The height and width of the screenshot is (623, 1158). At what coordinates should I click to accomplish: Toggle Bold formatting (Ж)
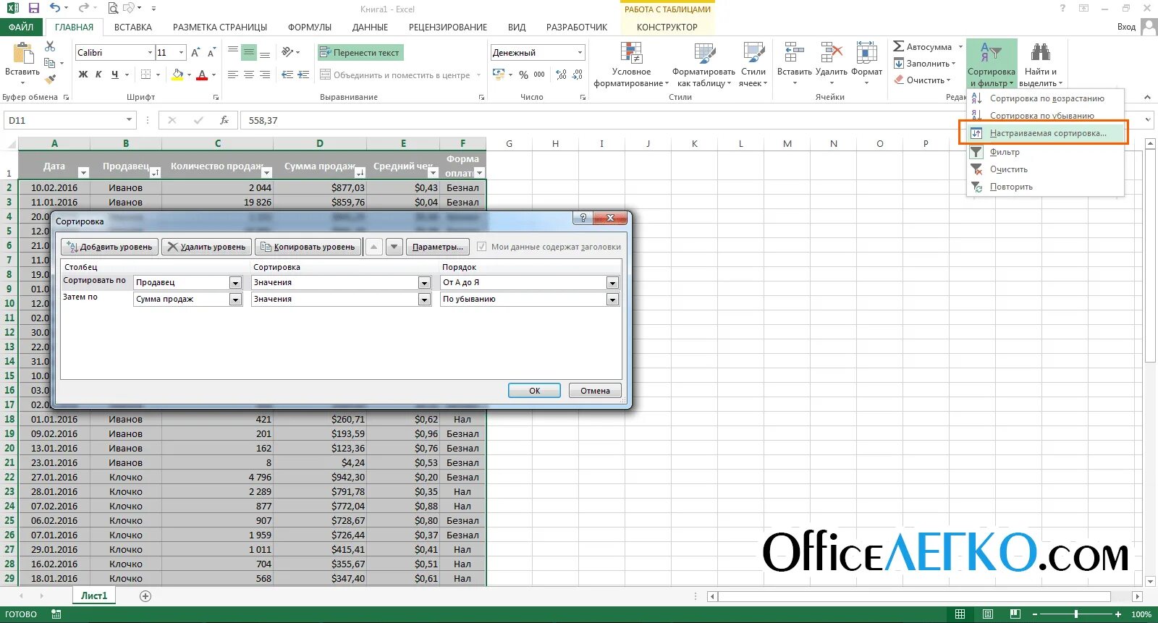click(83, 75)
